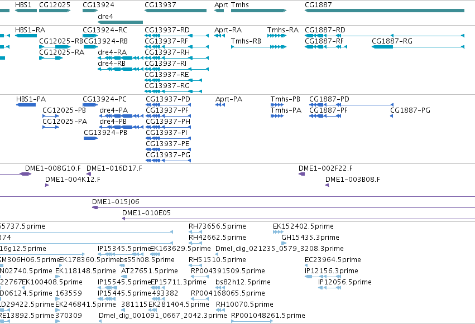The height and width of the screenshot is (324, 475).
Task: Select transcript CG1887-RG
Action: (392, 41)
